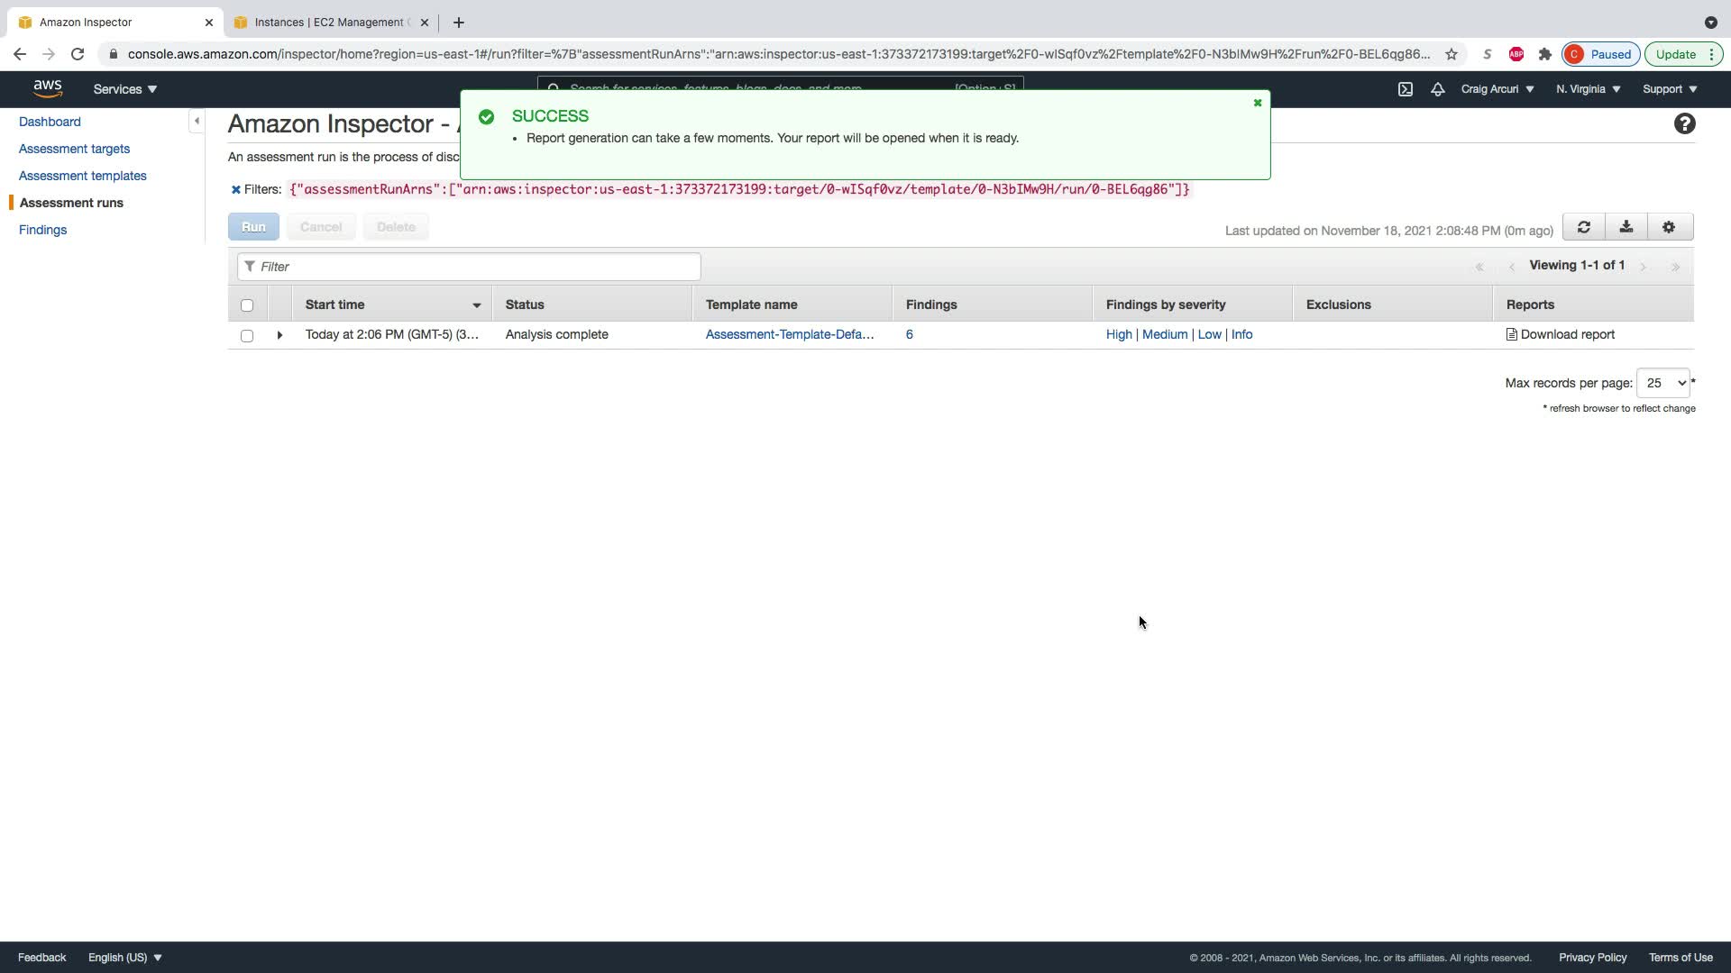1731x973 pixels.
Task: Click the refresh assessment runs icon
Action: [1583, 227]
